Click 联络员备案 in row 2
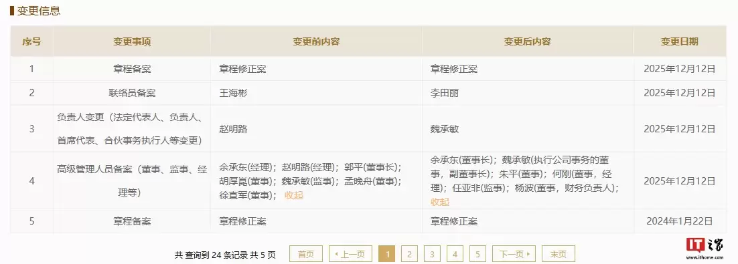This screenshot has height=264, width=738. pos(132,93)
